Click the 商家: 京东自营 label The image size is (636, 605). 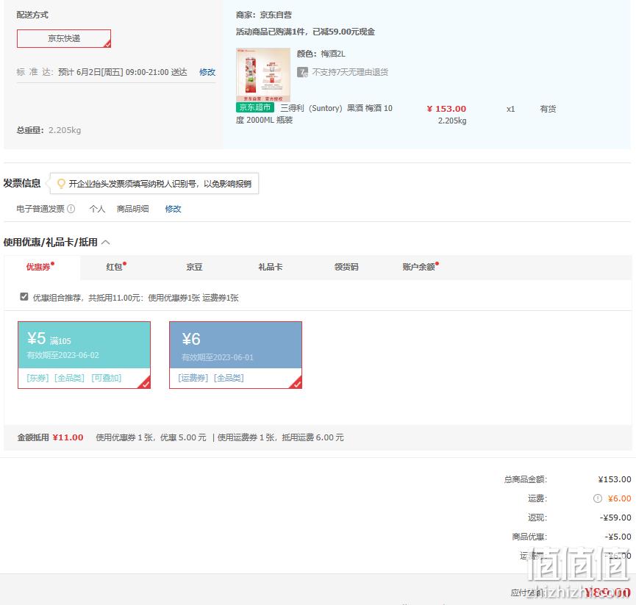264,15
